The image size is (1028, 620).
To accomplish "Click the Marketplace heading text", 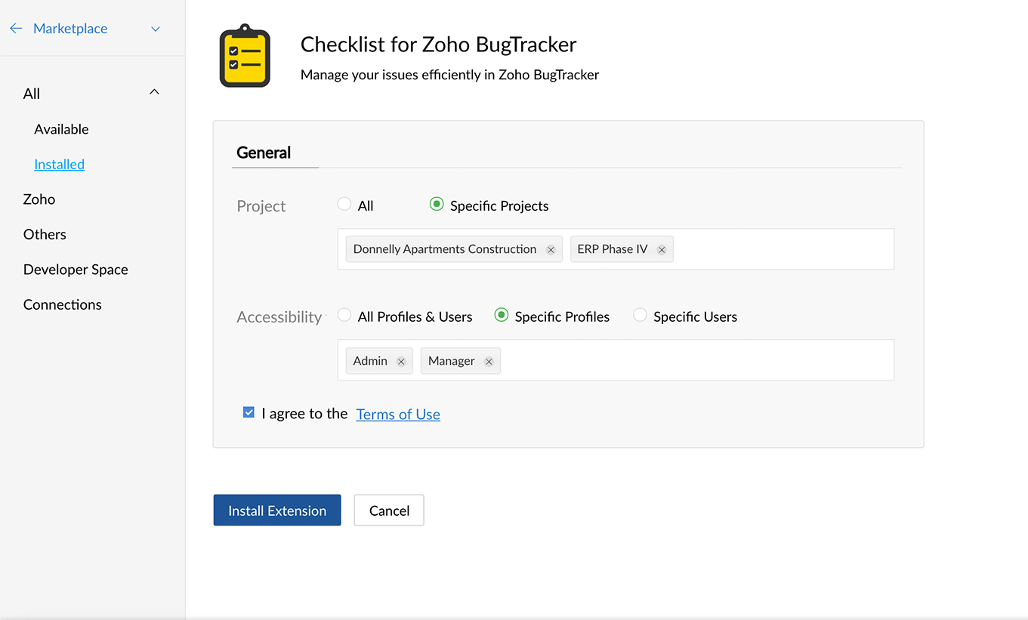I will (70, 29).
